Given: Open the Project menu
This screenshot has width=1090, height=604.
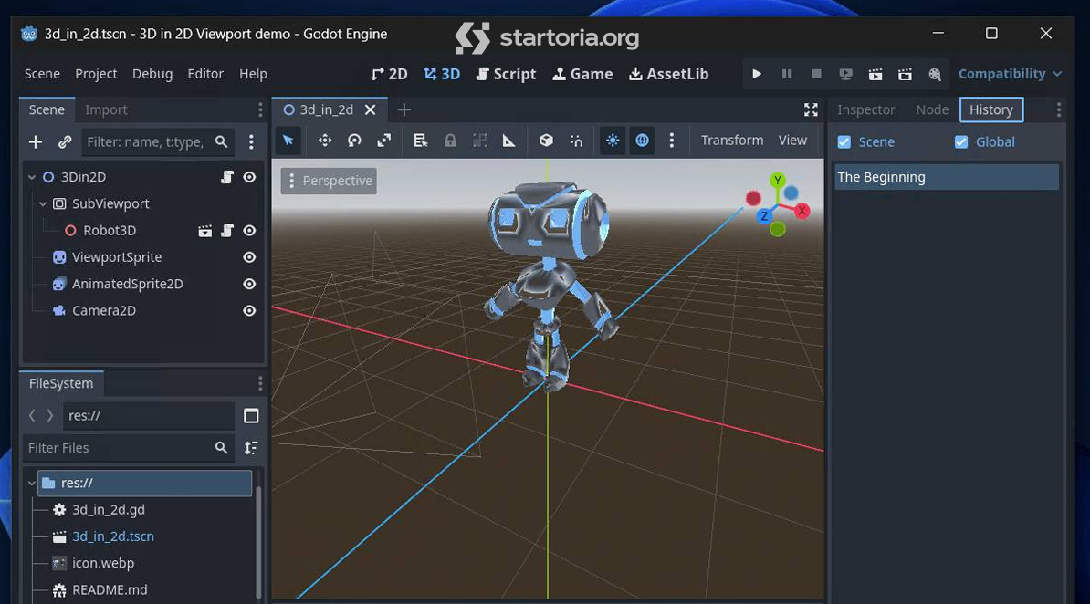Looking at the screenshot, I should click(96, 74).
